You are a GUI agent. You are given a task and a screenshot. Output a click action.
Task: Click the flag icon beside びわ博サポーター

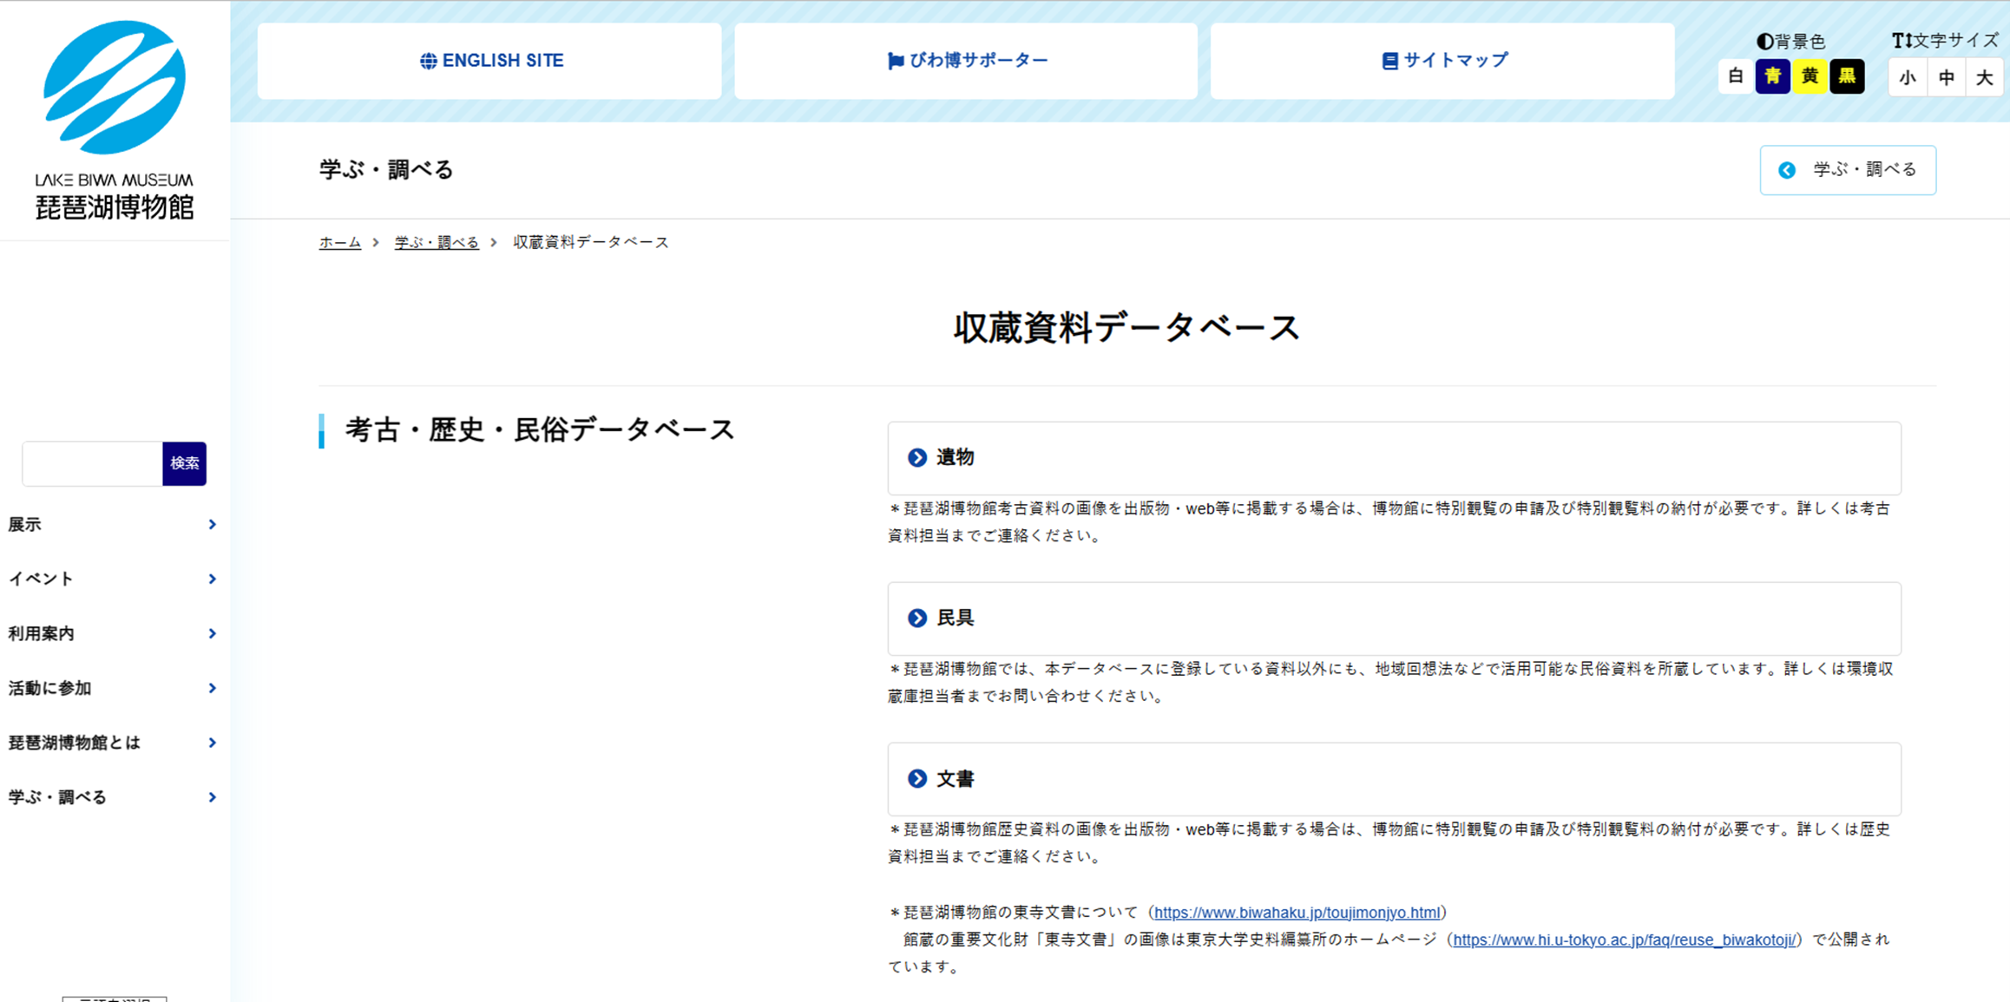896,61
